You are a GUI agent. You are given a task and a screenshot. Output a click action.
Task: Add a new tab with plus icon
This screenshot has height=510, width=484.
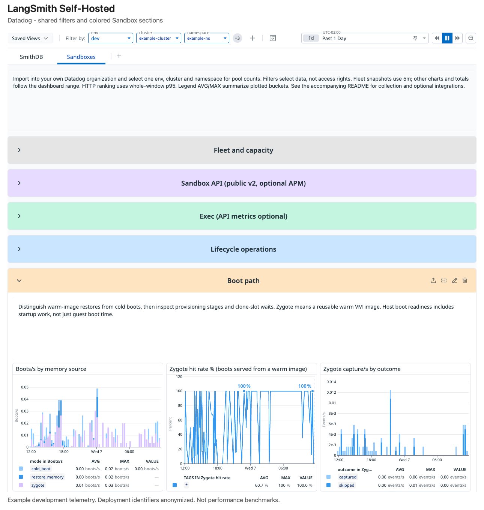click(x=119, y=56)
